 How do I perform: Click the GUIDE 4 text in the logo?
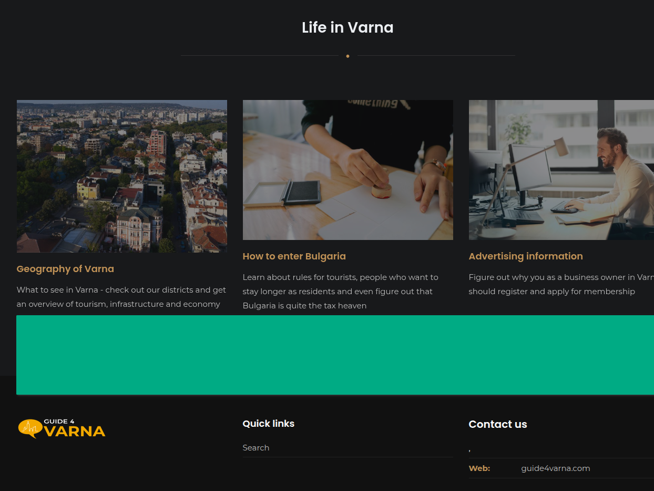click(x=59, y=422)
